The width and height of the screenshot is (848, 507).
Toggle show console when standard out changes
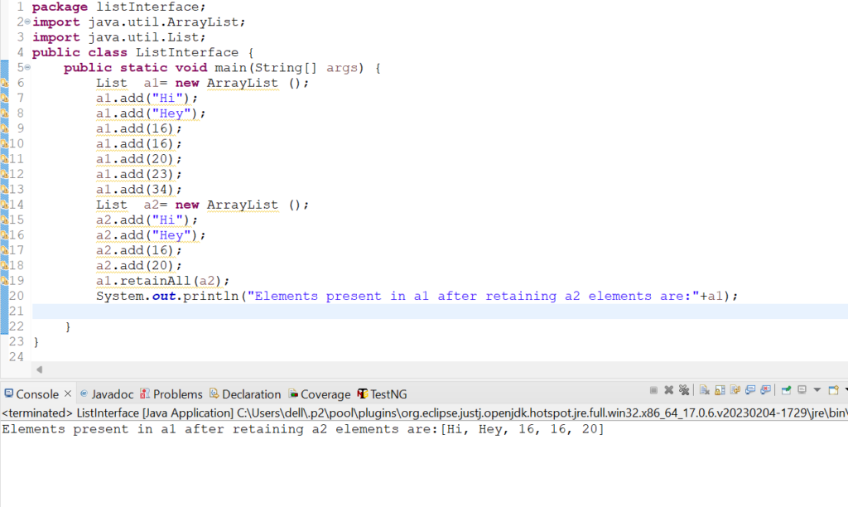(750, 390)
